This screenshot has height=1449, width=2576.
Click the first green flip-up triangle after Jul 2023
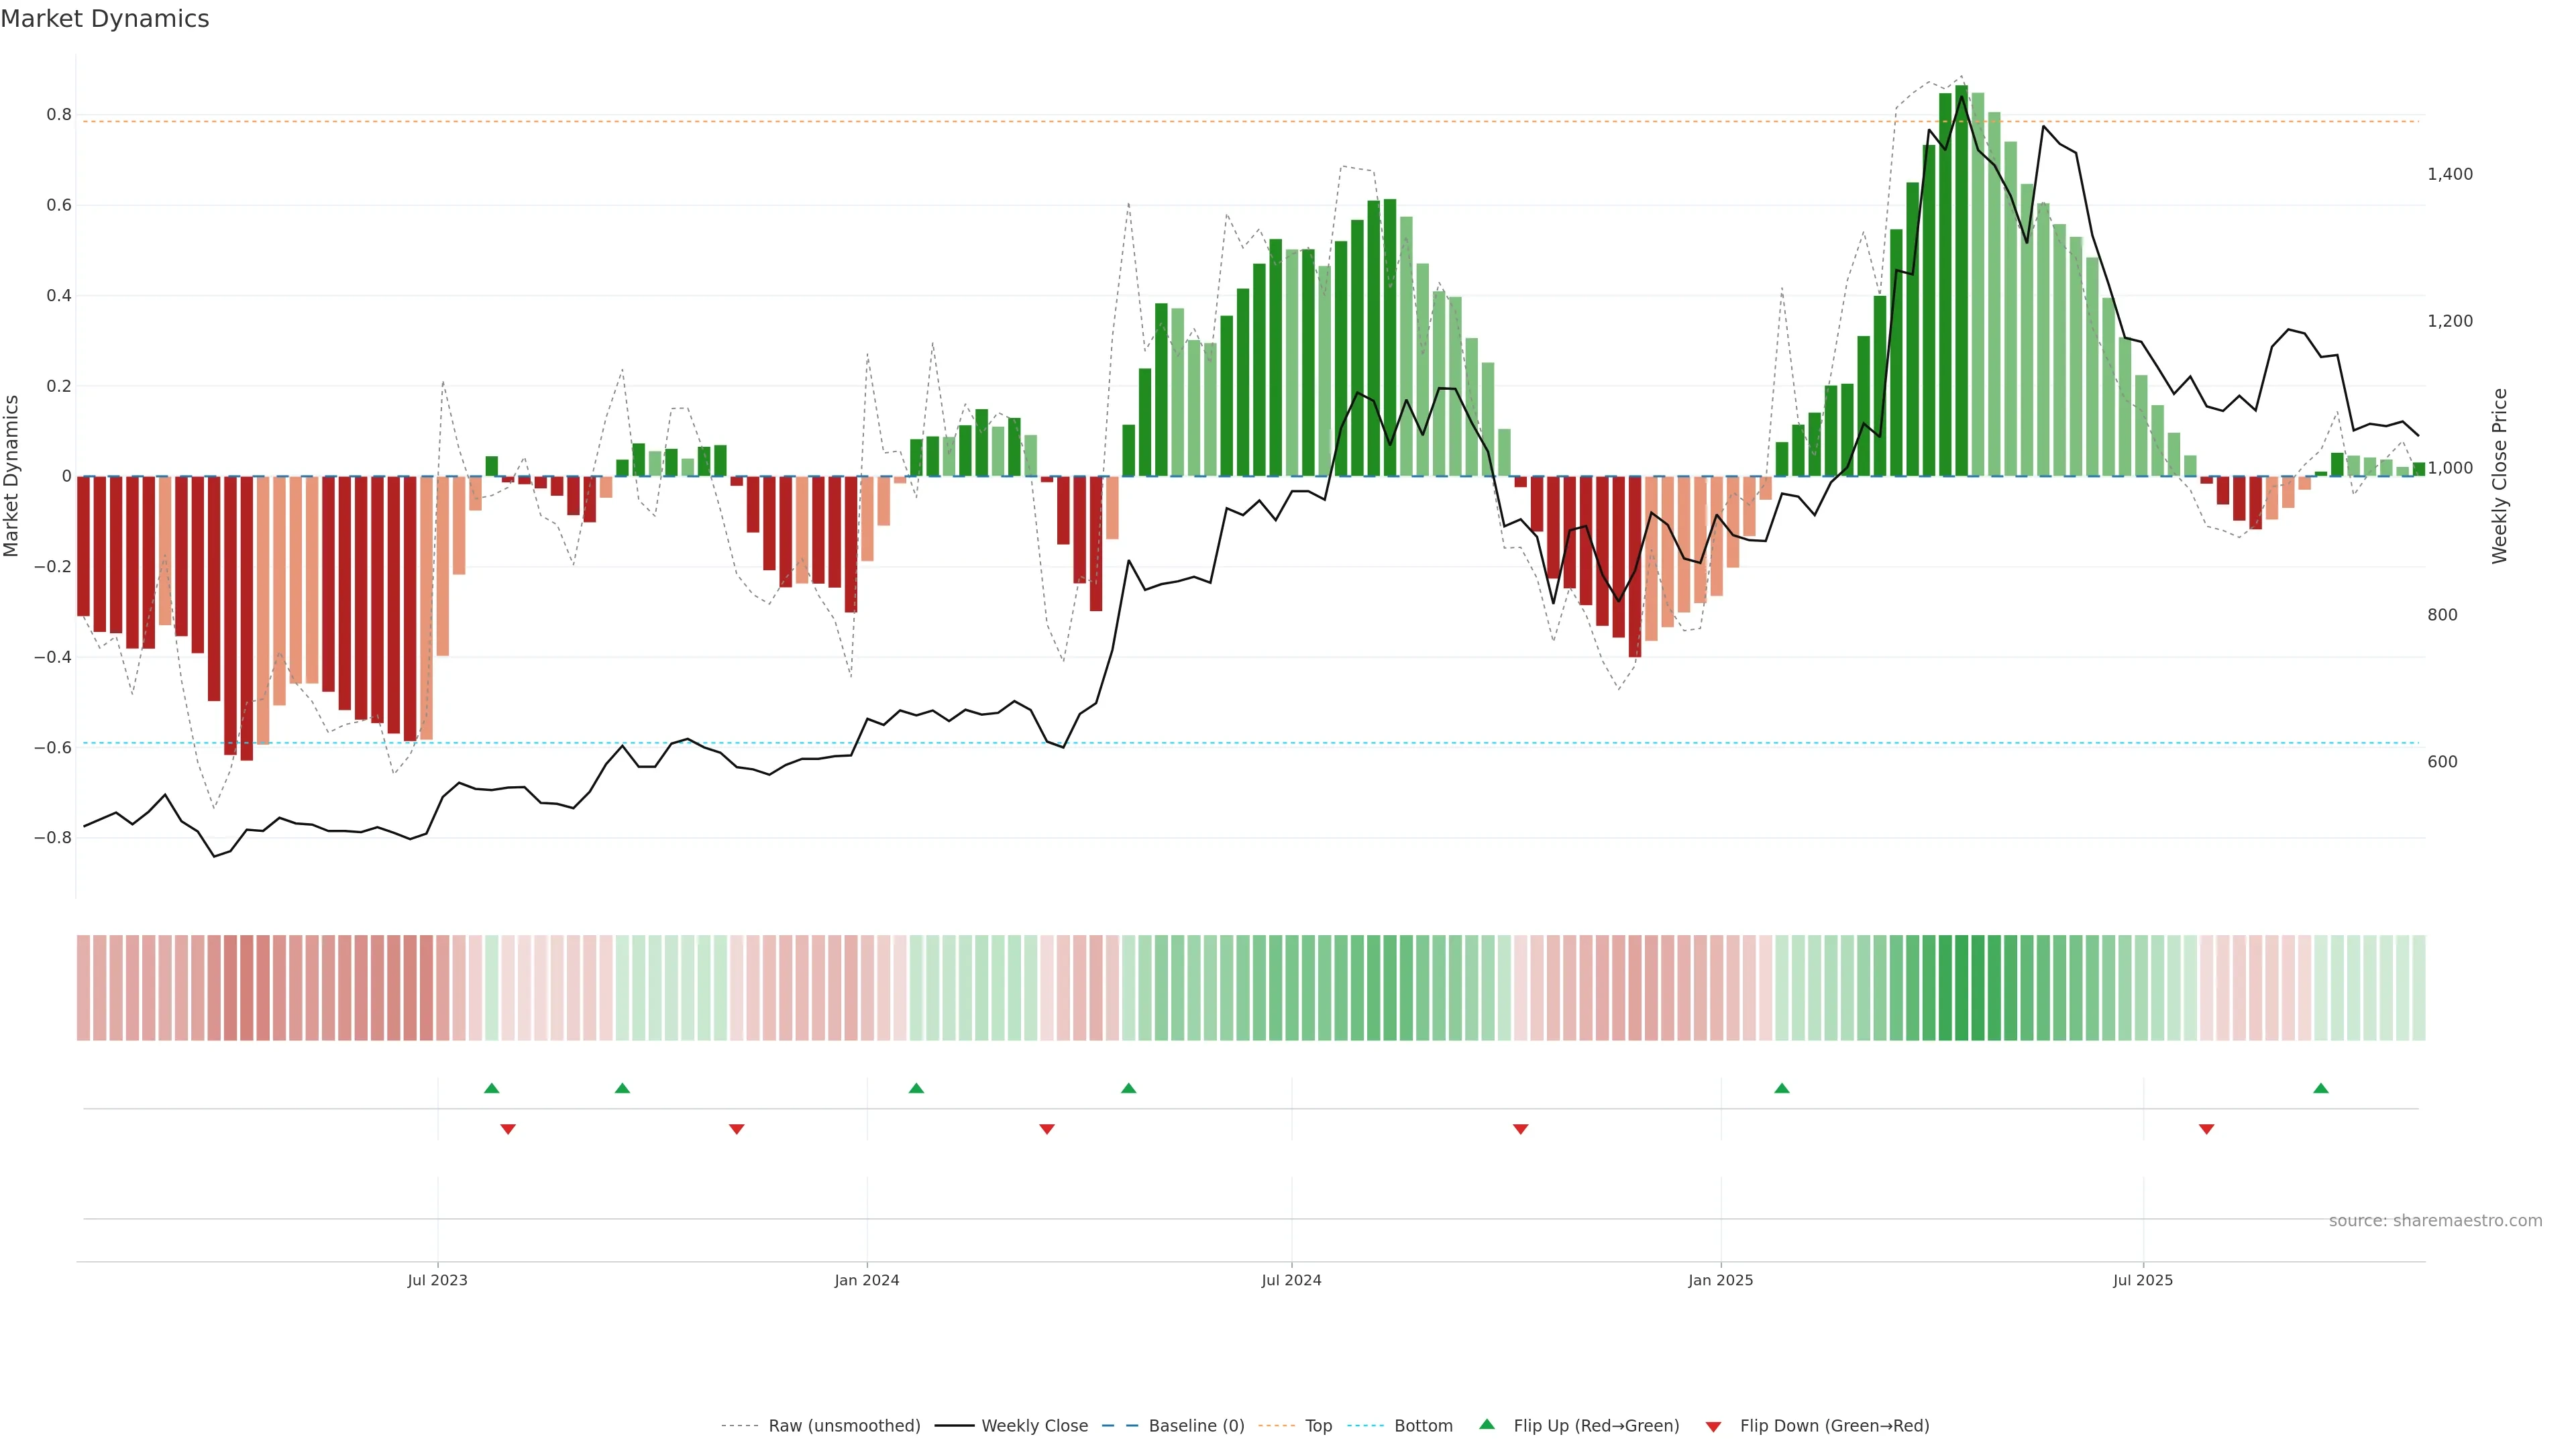click(491, 1088)
